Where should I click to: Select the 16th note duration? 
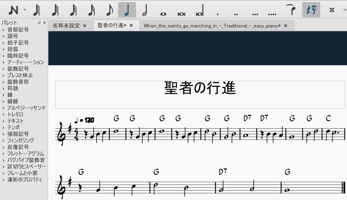92,10
